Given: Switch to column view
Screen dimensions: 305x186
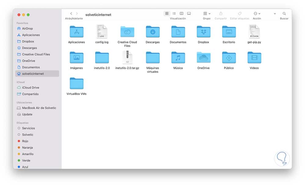Looking at the screenshot, I should (181, 13).
